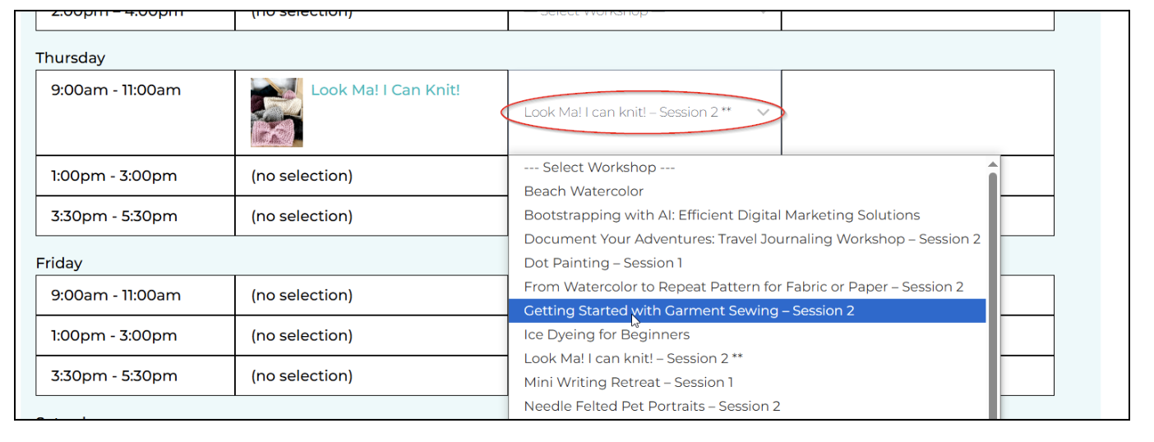
Task: Choose Ice Dyeing for Beginners
Action: click(607, 334)
